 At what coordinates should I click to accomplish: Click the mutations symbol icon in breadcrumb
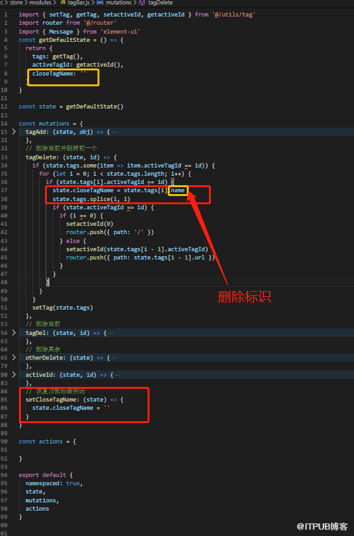100,3
